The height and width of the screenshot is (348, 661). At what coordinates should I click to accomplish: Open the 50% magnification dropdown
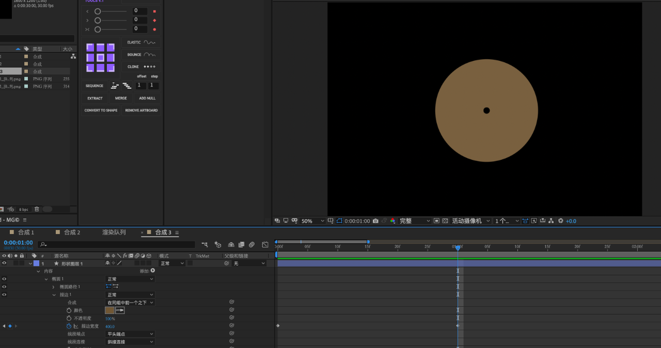(x=313, y=221)
